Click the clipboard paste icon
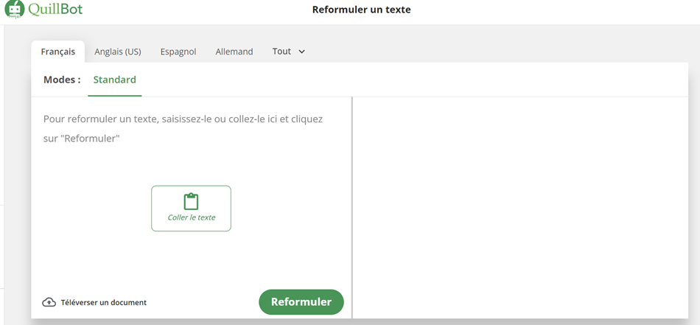 tap(191, 202)
